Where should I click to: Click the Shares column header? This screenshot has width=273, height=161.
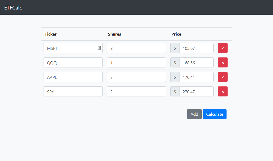pyautogui.click(x=114, y=34)
